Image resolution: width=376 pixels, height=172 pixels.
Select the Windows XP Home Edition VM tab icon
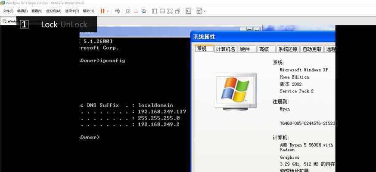(x=5, y=21)
